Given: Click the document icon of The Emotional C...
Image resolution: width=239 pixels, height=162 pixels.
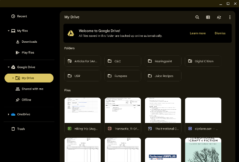Looking at the screenshot, I should (x=150, y=129).
